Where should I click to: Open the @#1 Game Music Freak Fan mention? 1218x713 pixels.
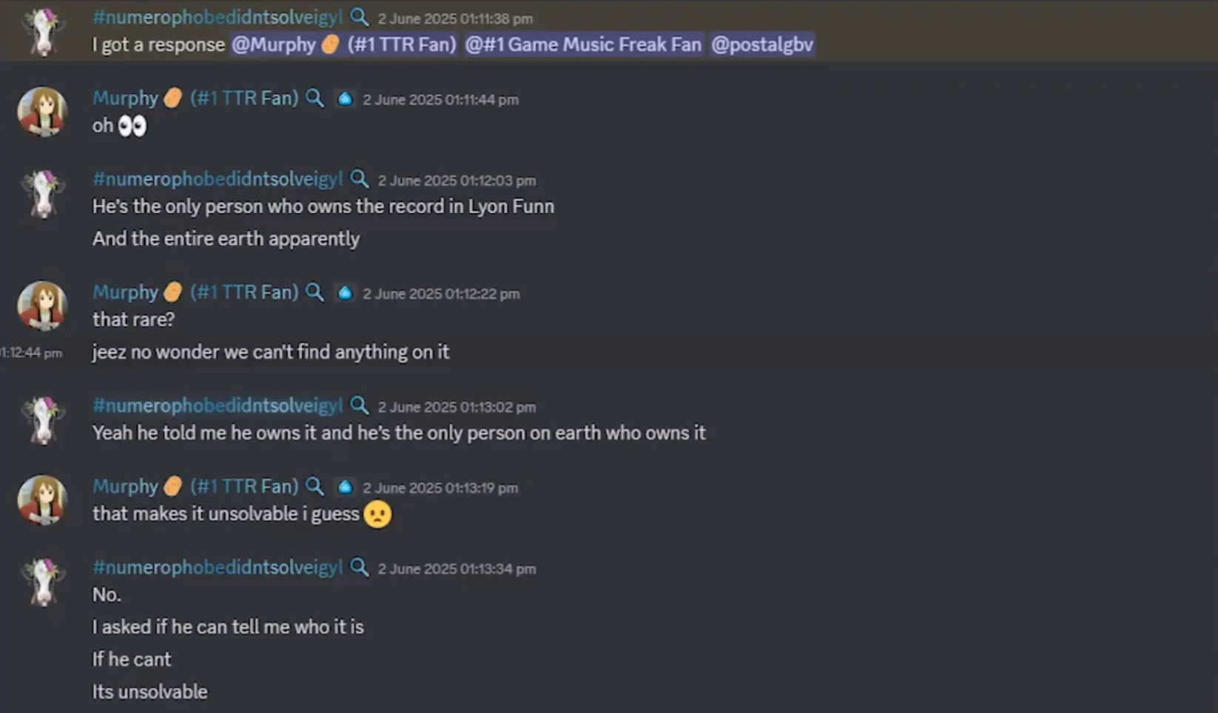tap(583, 44)
